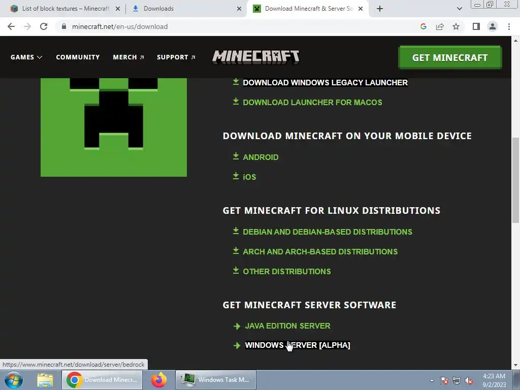520x390 pixels.
Task: Click the Get Minecraft button
Action: pyautogui.click(x=450, y=57)
